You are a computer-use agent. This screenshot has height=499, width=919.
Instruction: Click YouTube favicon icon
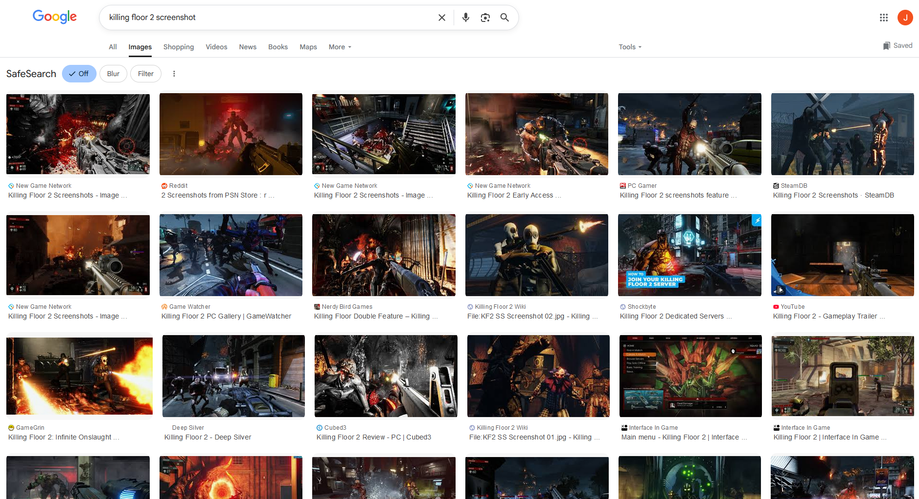[776, 307]
